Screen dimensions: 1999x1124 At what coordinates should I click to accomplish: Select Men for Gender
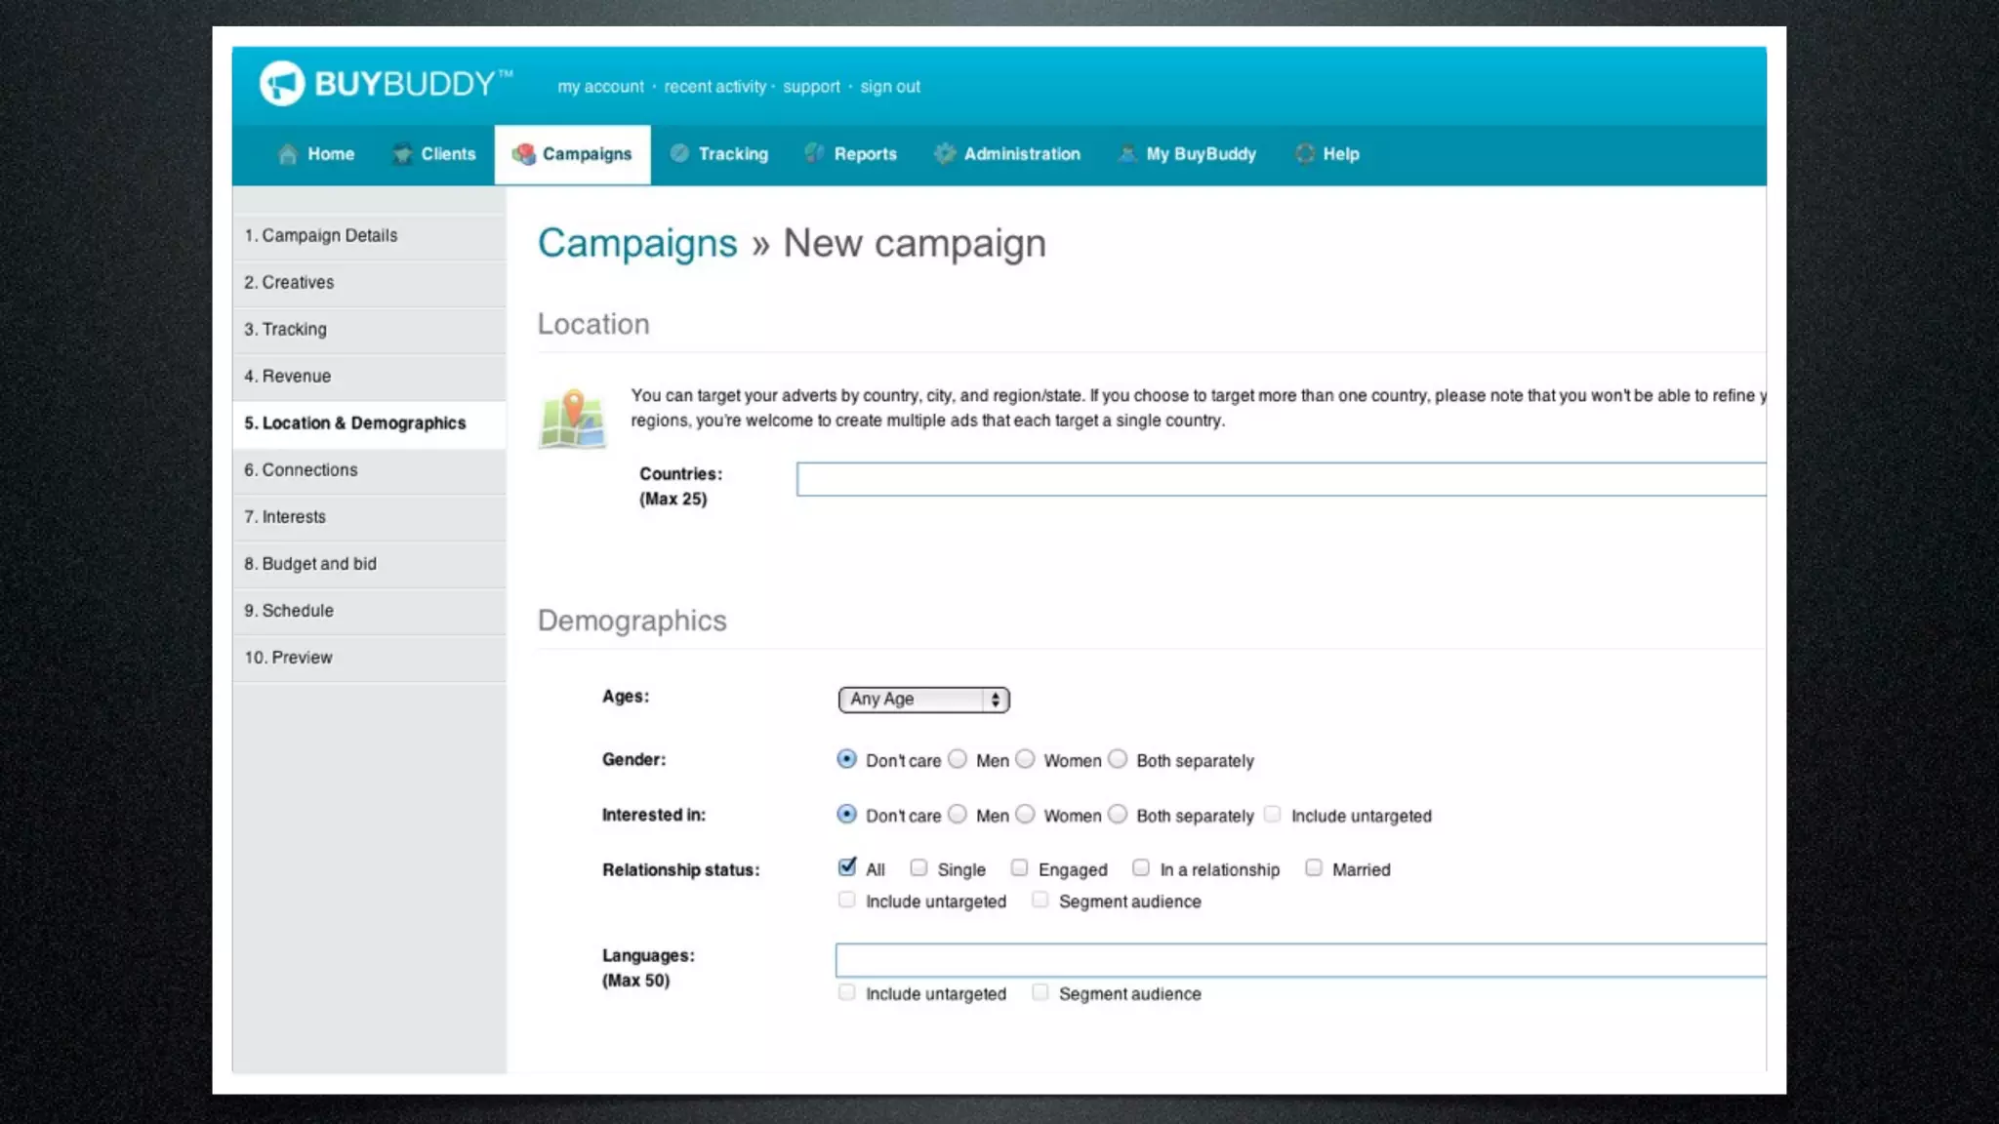[x=959, y=759]
